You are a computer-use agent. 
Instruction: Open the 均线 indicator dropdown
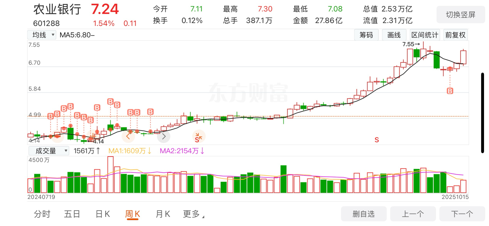[42, 35]
